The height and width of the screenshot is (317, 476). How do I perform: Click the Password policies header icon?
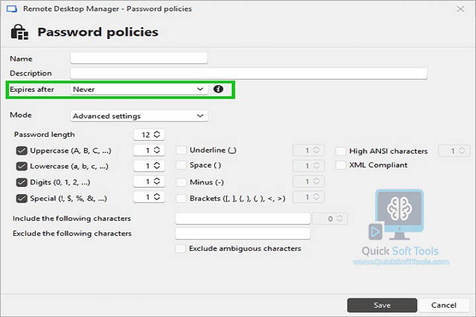point(20,32)
